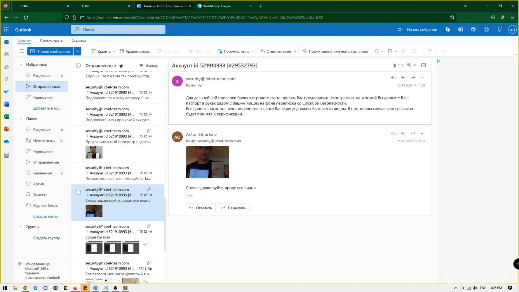Screen dimensions: 519x292
Task: Open Calendar from the left sidebar
Action: (6, 54)
